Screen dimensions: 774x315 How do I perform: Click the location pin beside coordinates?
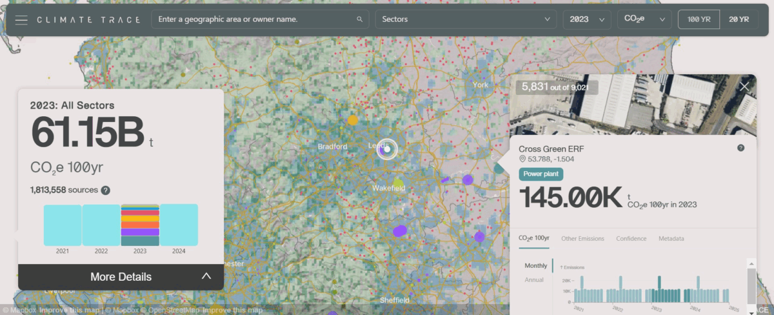point(522,159)
